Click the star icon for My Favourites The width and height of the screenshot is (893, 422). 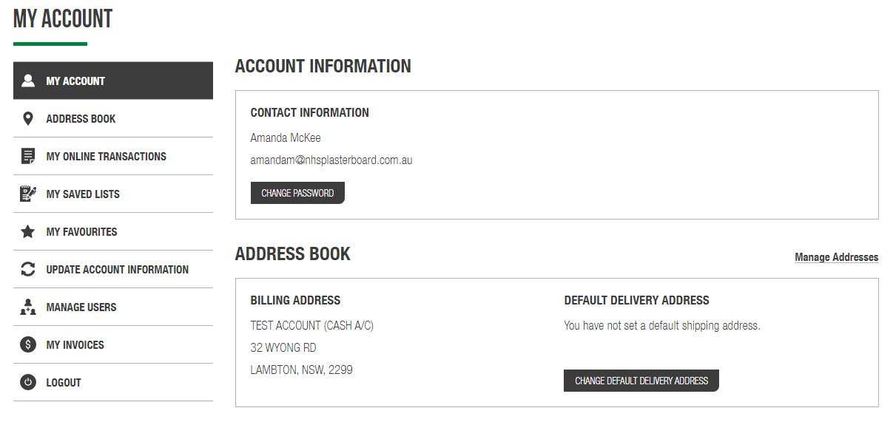tap(28, 231)
